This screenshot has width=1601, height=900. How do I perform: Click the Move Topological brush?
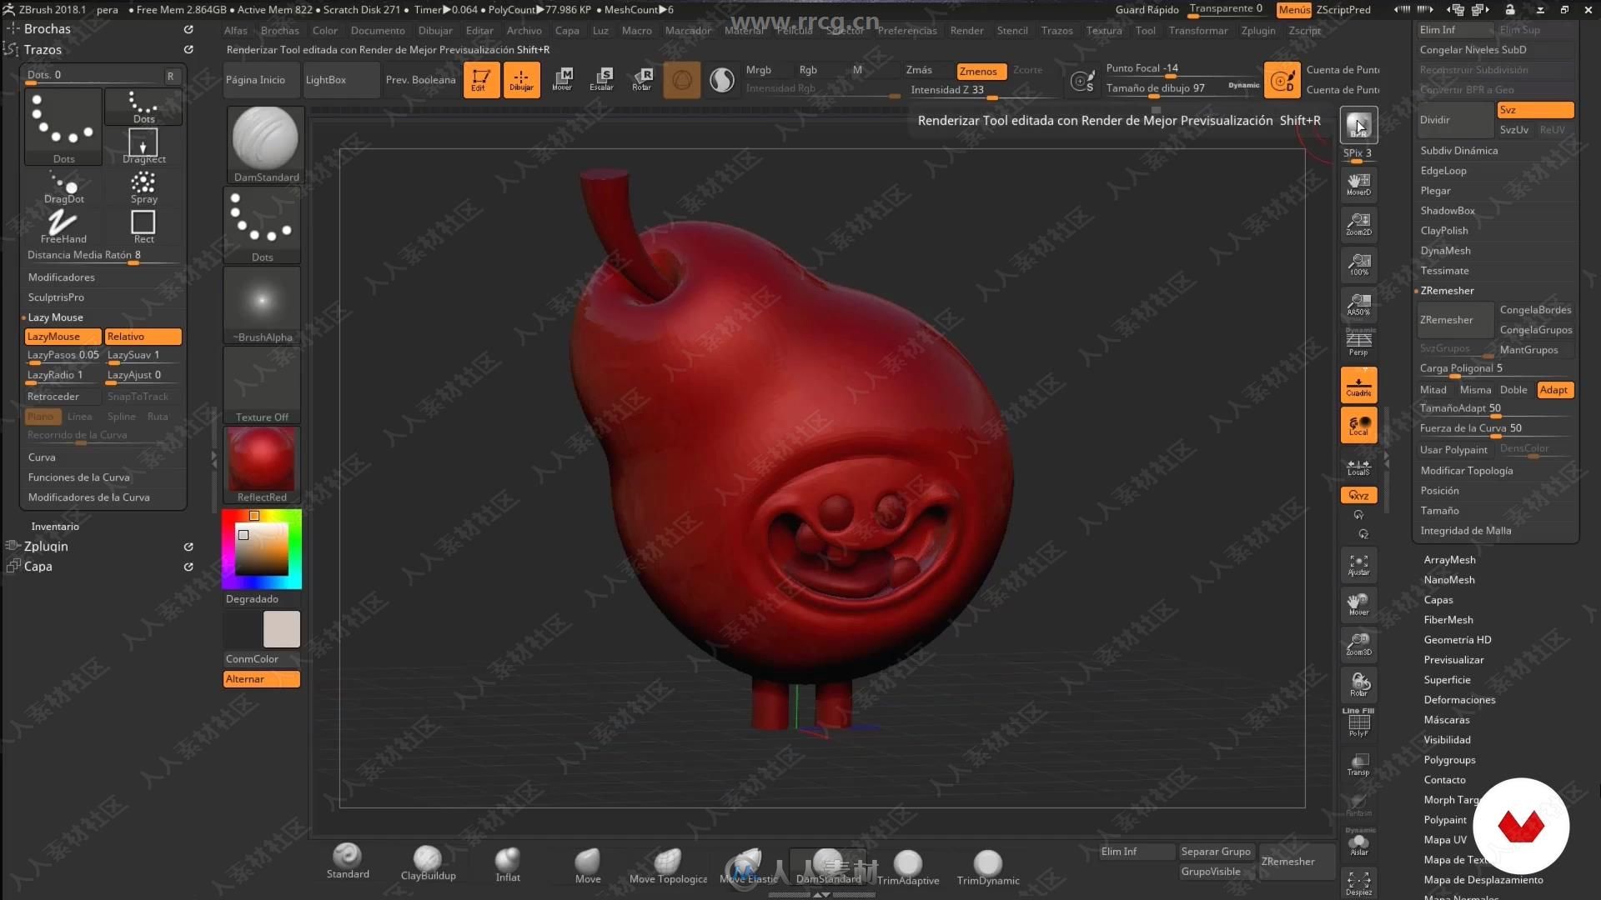[667, 859]
